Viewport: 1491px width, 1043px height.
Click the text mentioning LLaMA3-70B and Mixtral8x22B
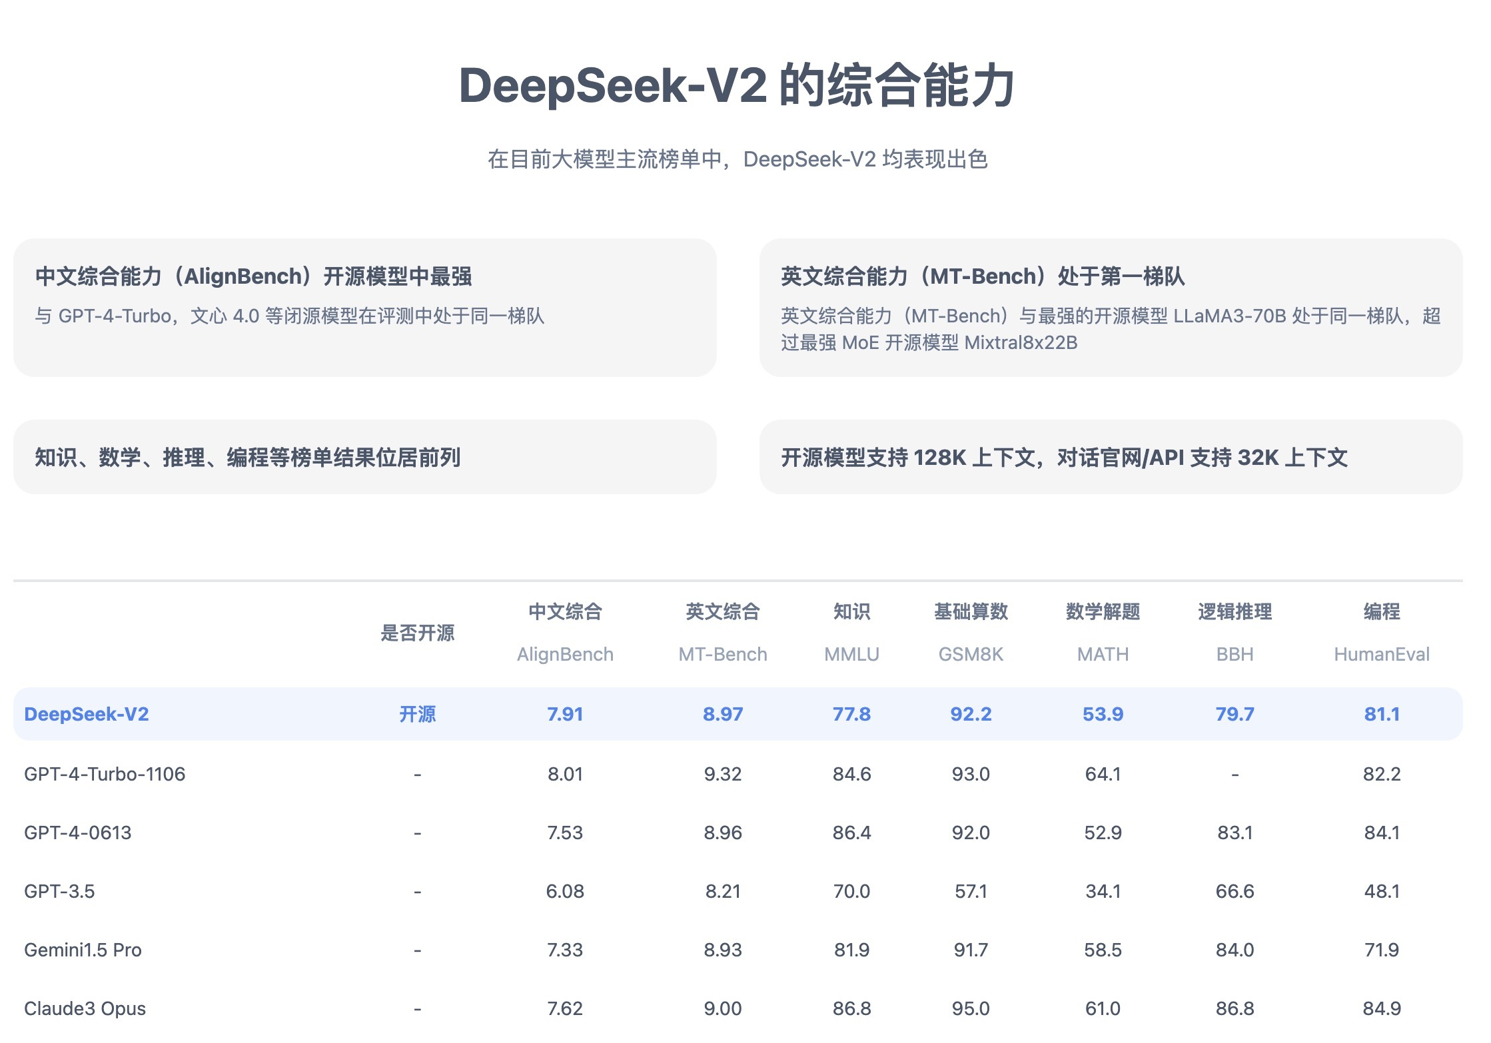point(1111,329)
